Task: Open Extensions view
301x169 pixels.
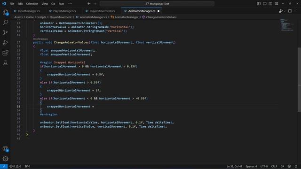Action: [5, 53]
